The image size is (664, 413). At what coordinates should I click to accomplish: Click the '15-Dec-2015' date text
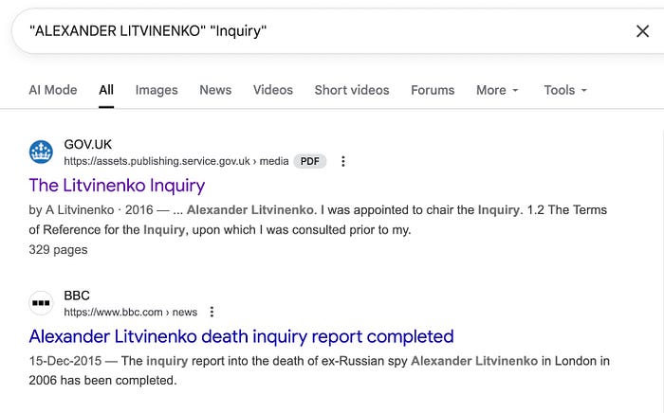tap(65, 361)
